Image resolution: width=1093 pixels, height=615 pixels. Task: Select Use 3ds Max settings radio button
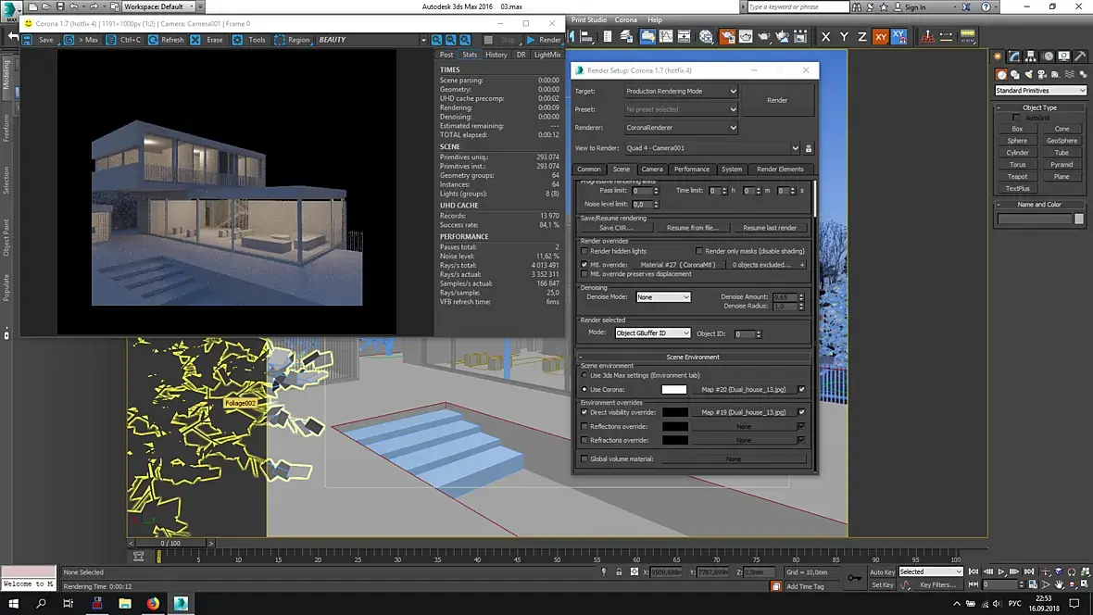click(584, 375)
